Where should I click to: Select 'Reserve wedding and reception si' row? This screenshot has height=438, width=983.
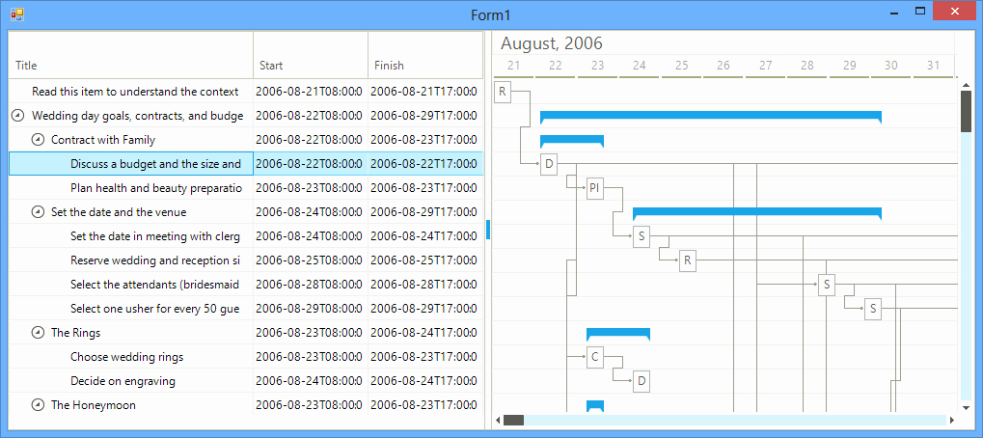[x=246, y=260]
